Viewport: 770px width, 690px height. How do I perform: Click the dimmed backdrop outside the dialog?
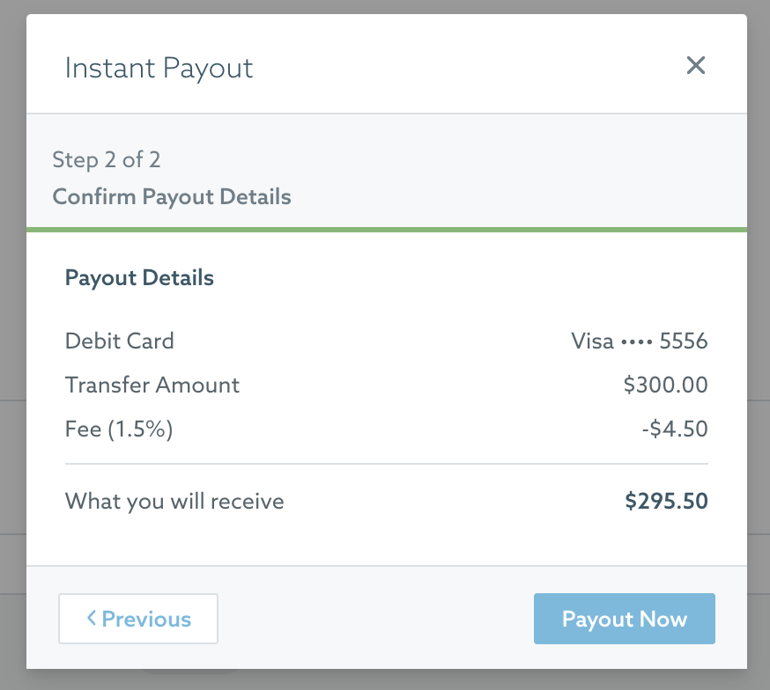click(12, 343)
